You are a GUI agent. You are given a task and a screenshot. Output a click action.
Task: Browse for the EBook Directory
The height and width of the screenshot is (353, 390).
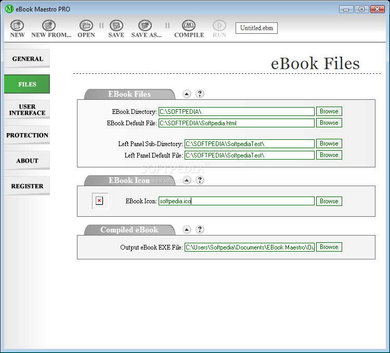point(329,111)
